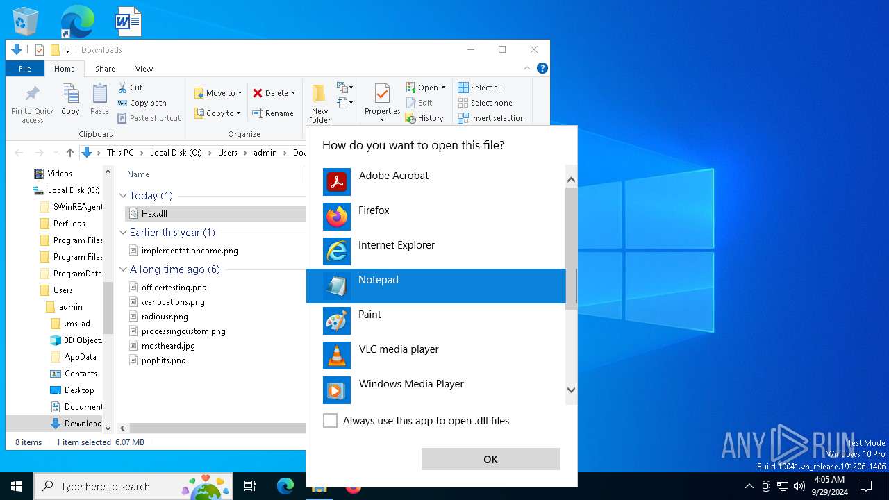Viewport: 889px width, 500px height.
Task: Open the Copy to dropdown
Action: click(217, 113)
